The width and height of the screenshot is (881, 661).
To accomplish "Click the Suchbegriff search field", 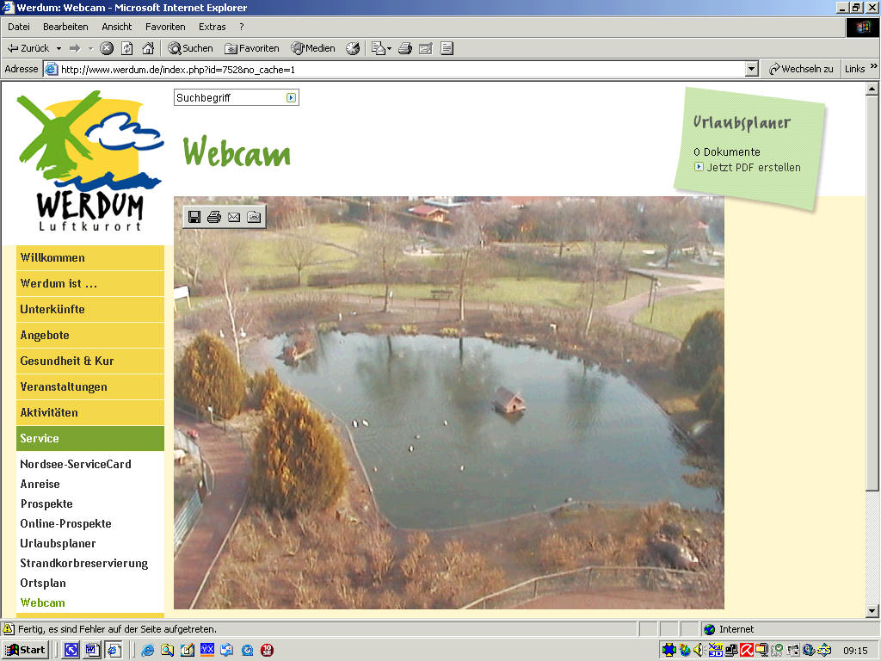I will pyautogui.click(x=229, y=98).
